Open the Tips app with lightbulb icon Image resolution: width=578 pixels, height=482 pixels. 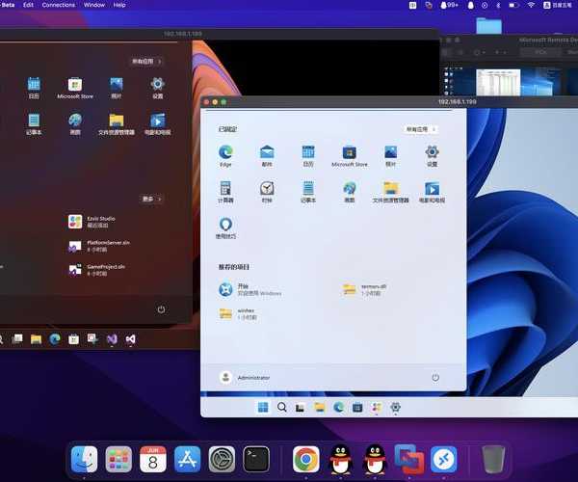[225, 228]
